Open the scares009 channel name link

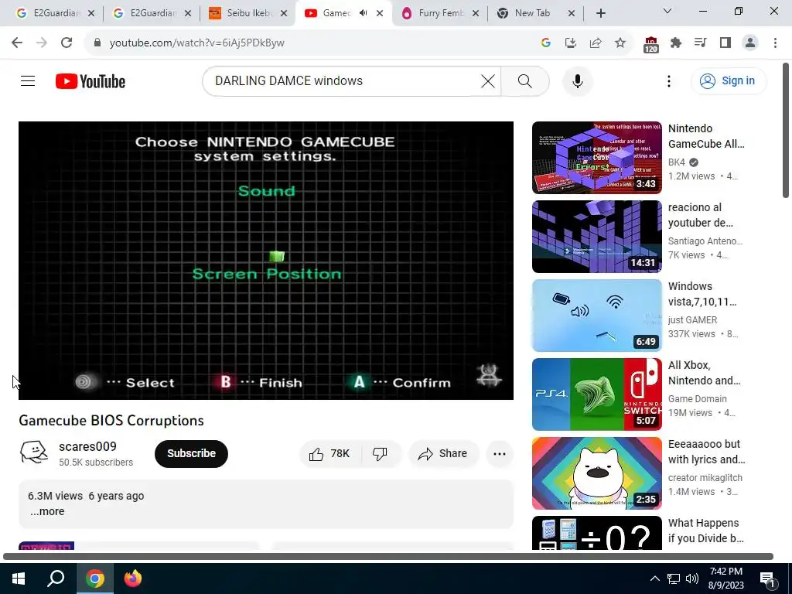coord(87,446)
